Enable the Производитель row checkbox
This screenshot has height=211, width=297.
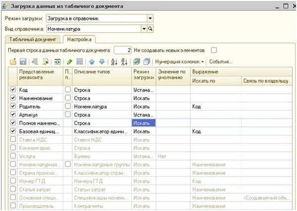pyautogui.click(x=13, y=206)
